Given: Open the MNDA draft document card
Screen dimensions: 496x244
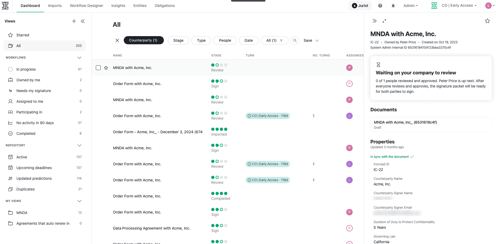Looking at the screenshot, I should click(431, 124).
